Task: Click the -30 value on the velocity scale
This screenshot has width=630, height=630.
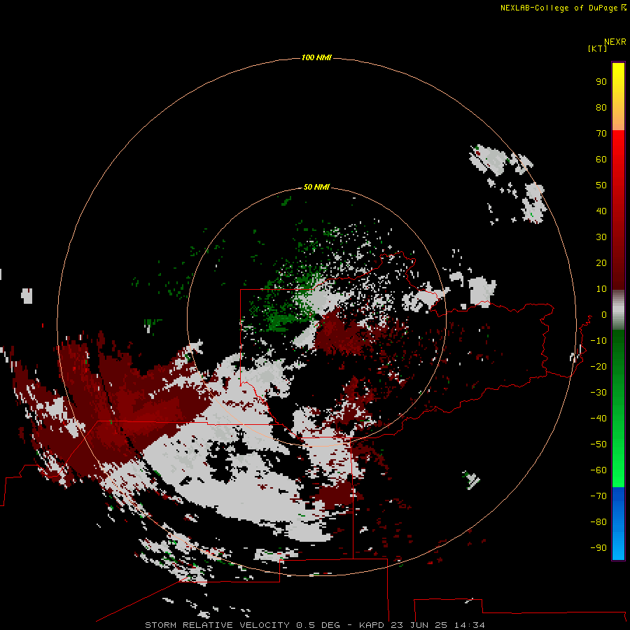Action: (598, 392)
